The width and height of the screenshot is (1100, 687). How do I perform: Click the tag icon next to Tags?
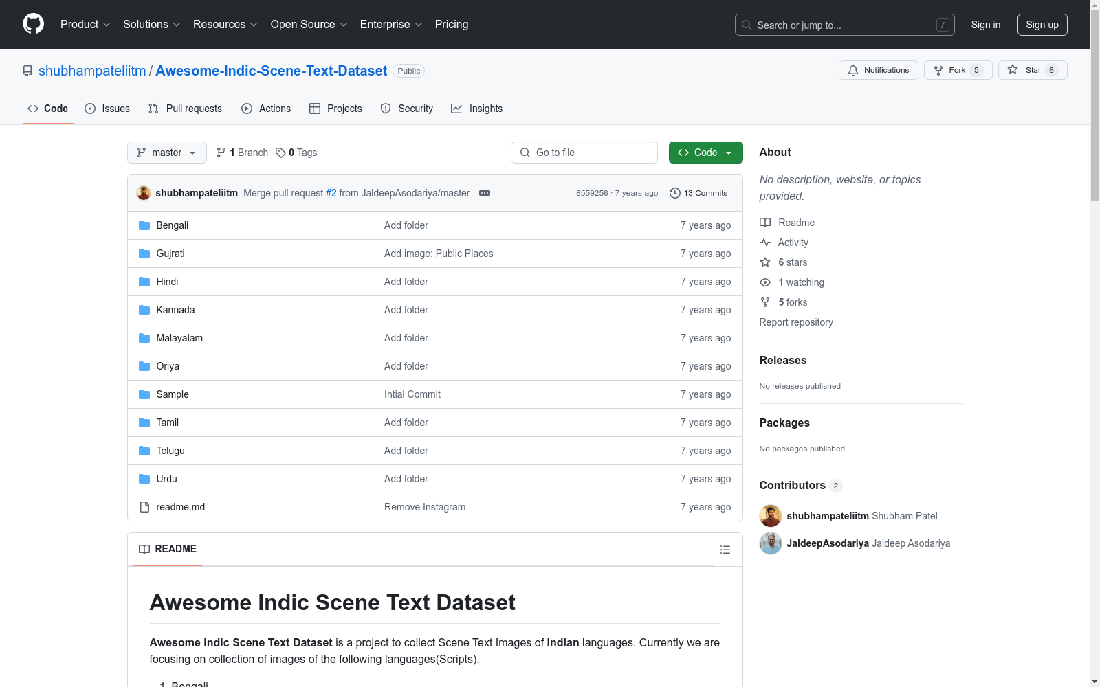(280, 153)
